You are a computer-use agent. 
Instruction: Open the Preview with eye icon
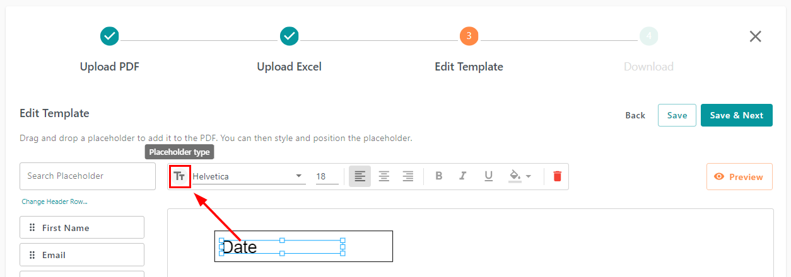(x=739, y=177)
